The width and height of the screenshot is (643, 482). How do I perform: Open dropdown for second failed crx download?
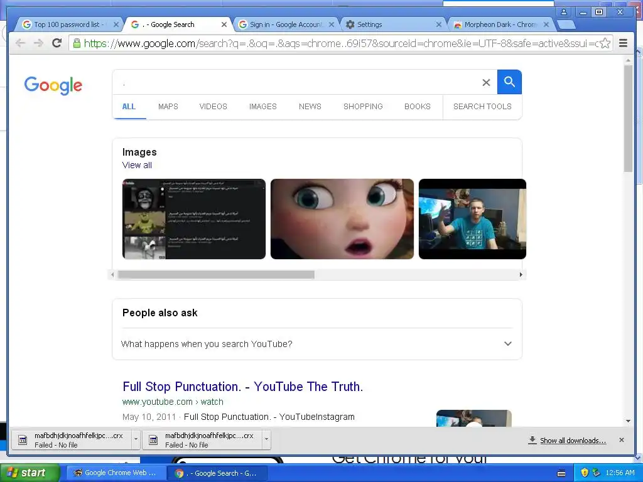pyautogui.click(x=266, y=439)
